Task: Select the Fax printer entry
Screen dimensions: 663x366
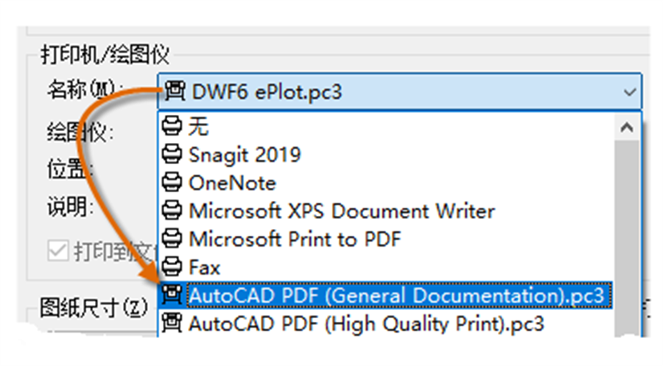Action: tap(387, 267)
